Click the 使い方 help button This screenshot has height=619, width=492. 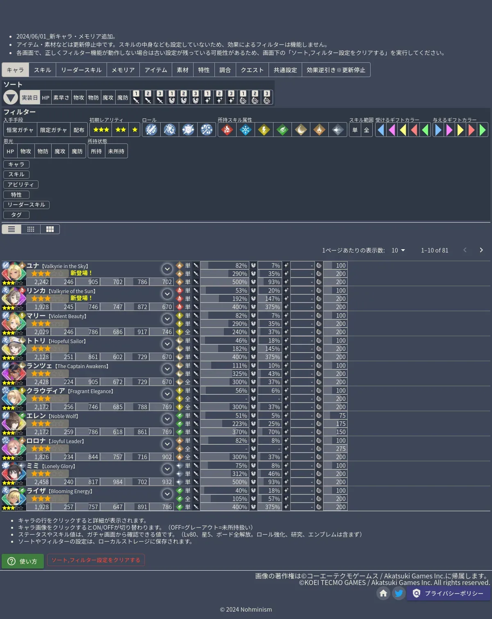23,561
